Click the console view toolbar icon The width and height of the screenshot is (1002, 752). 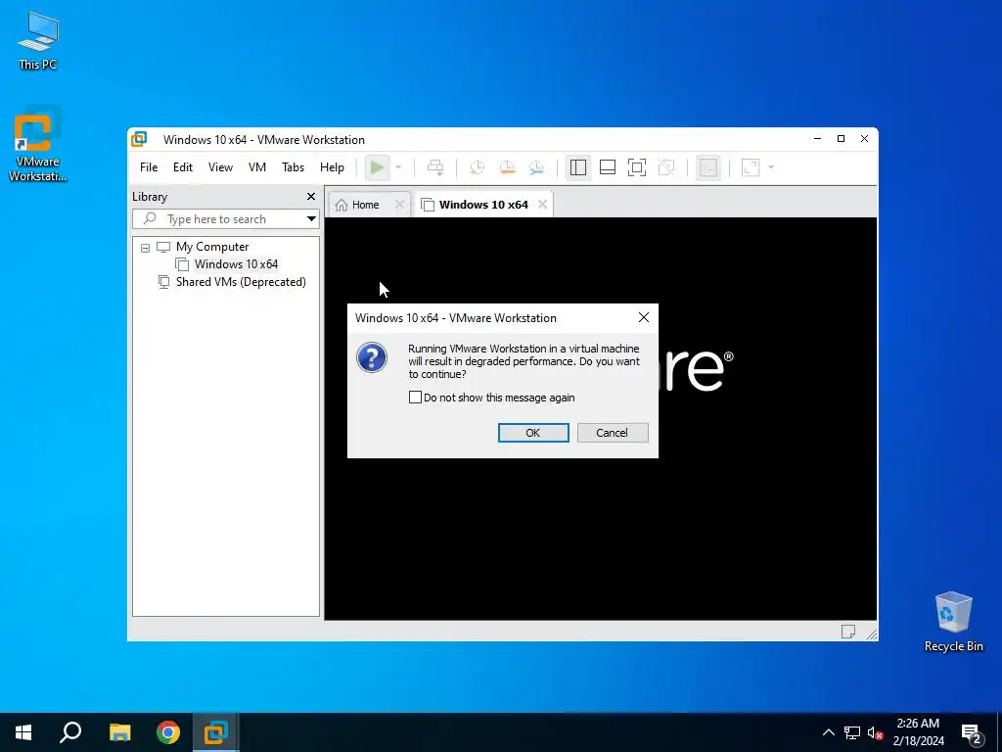[708, 167]
